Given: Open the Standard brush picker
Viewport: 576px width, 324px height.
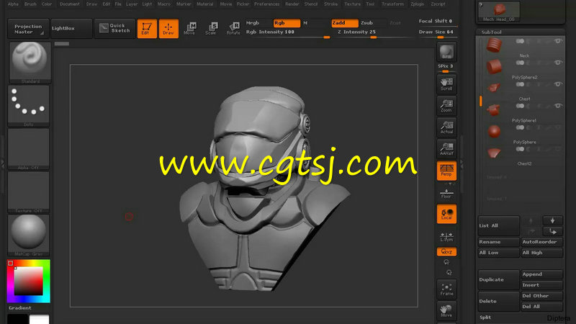Looking at the screenshot, I should (30, 62).
